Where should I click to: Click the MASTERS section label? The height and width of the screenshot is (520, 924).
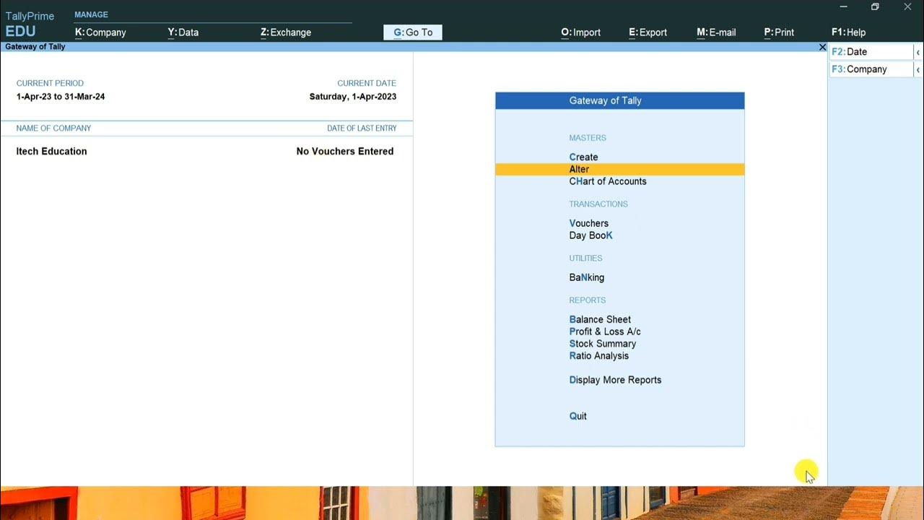point(588,137)
